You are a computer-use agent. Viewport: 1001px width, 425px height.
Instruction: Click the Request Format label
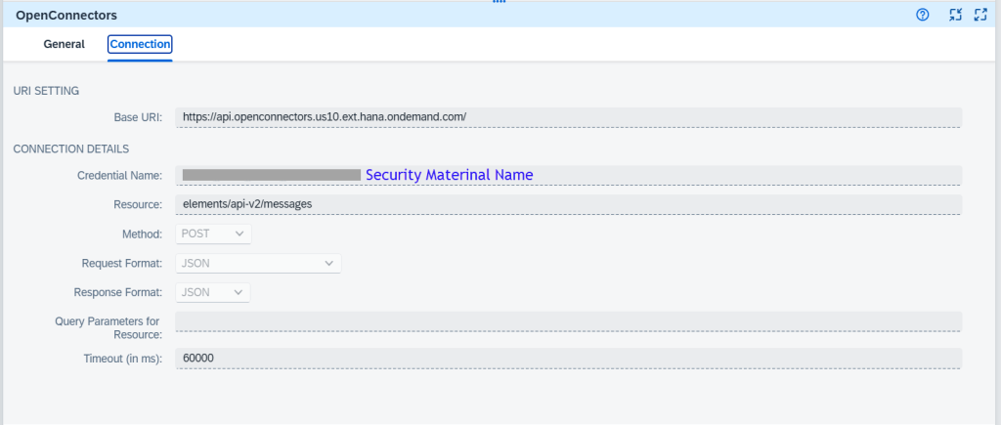tap(121, 264)
